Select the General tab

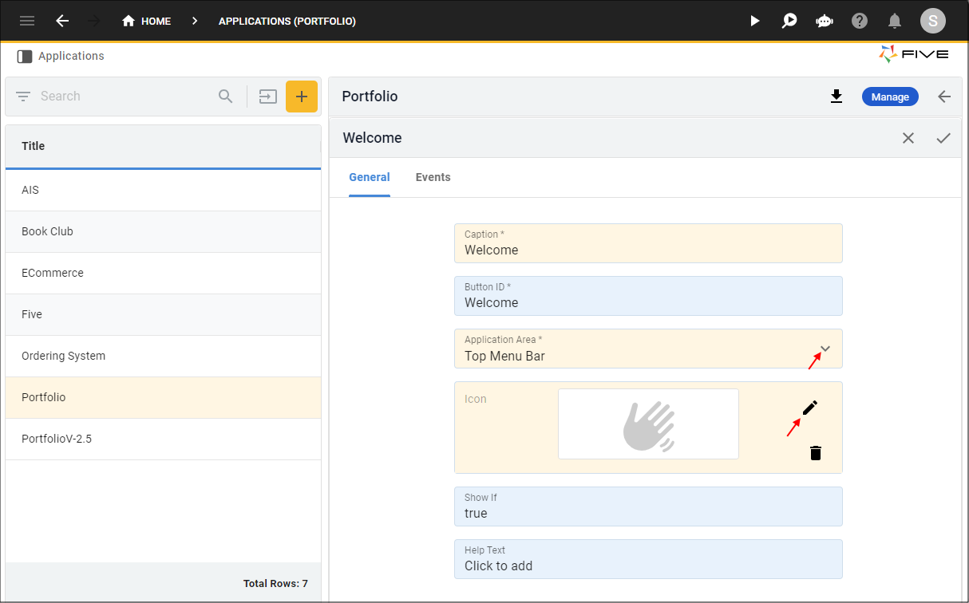(370, 177)
